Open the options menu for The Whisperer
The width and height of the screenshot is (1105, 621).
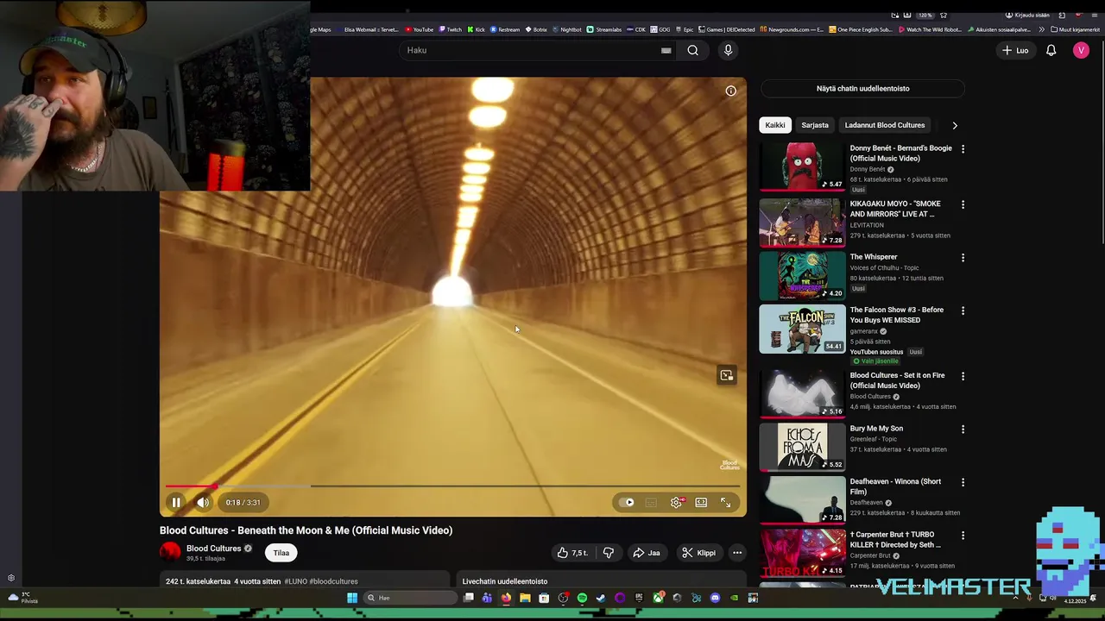click(963, 258)
